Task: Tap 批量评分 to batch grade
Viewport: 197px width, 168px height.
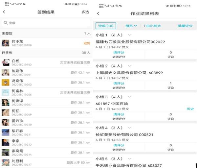Action: point(185,26)
